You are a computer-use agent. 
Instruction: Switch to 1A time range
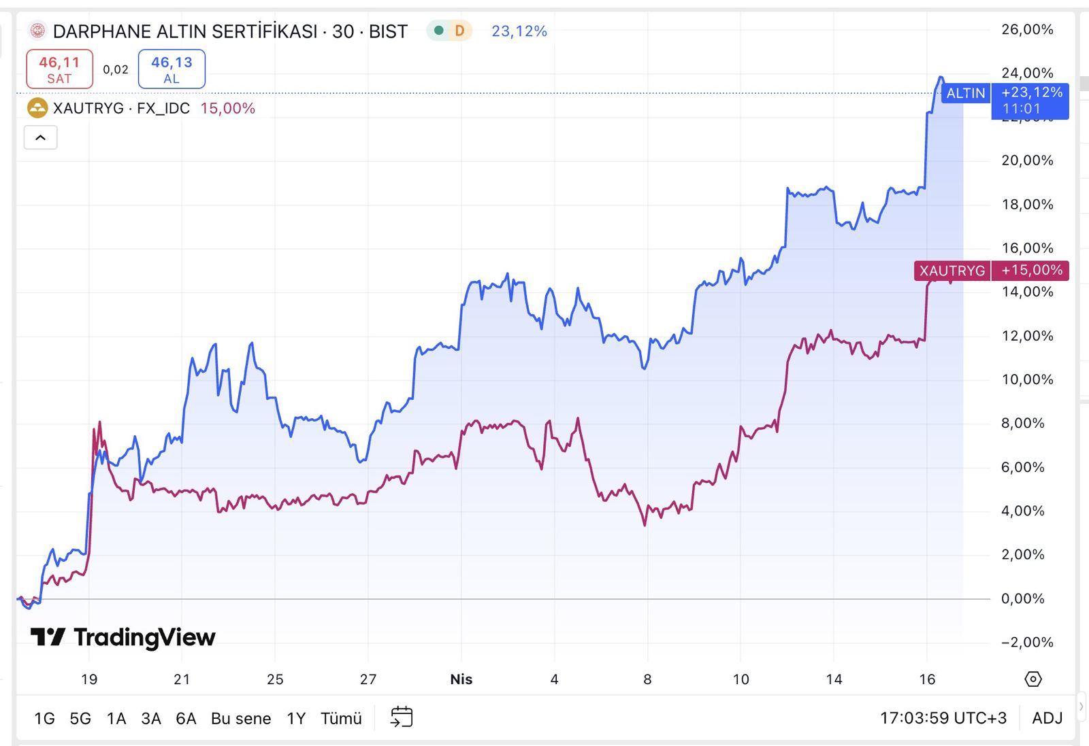pos(116,718)
